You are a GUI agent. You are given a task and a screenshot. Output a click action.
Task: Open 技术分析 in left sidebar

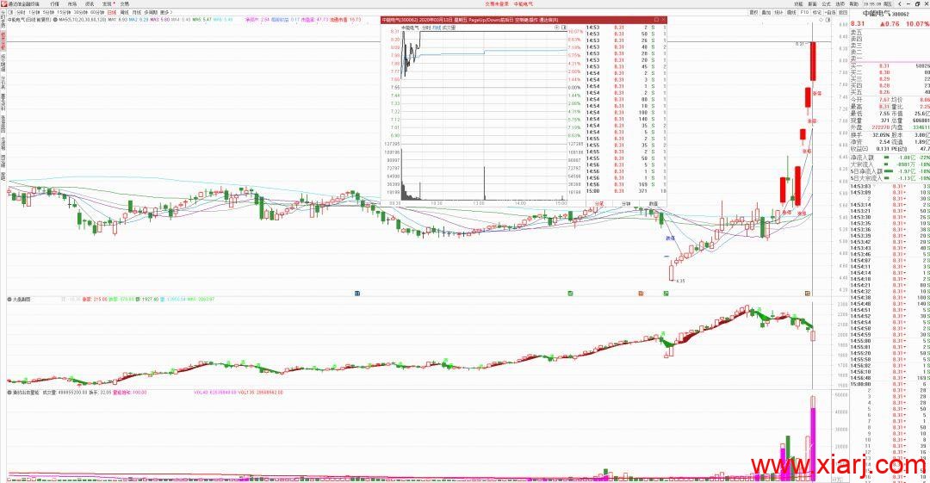(3, 40)
